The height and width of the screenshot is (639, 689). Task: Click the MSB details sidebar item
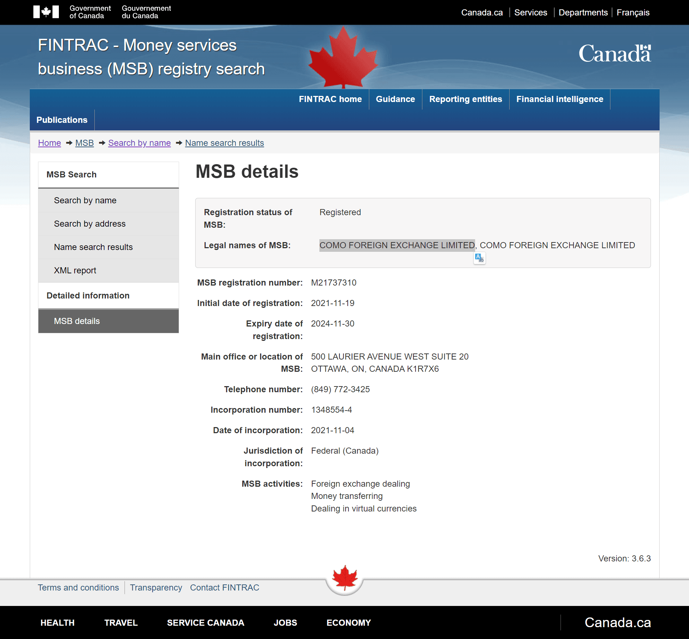tap(77, 320)
